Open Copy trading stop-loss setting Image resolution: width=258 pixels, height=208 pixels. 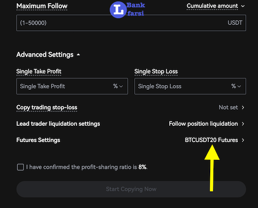[130, 108]
